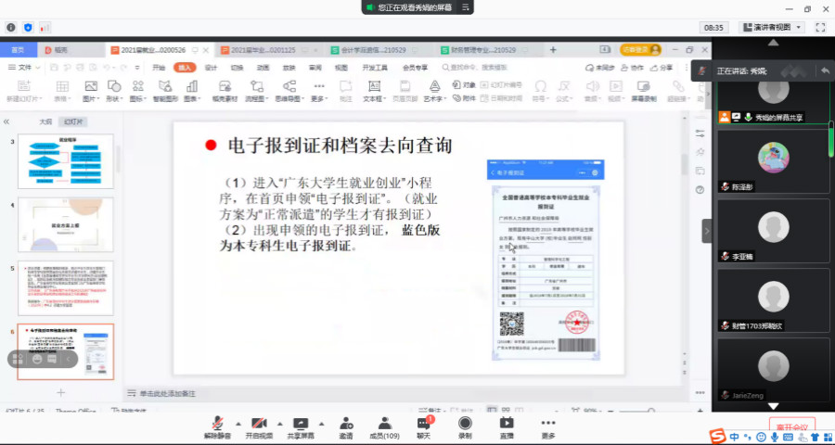Open the 文件 menu
835x445 pixels.
25,68
